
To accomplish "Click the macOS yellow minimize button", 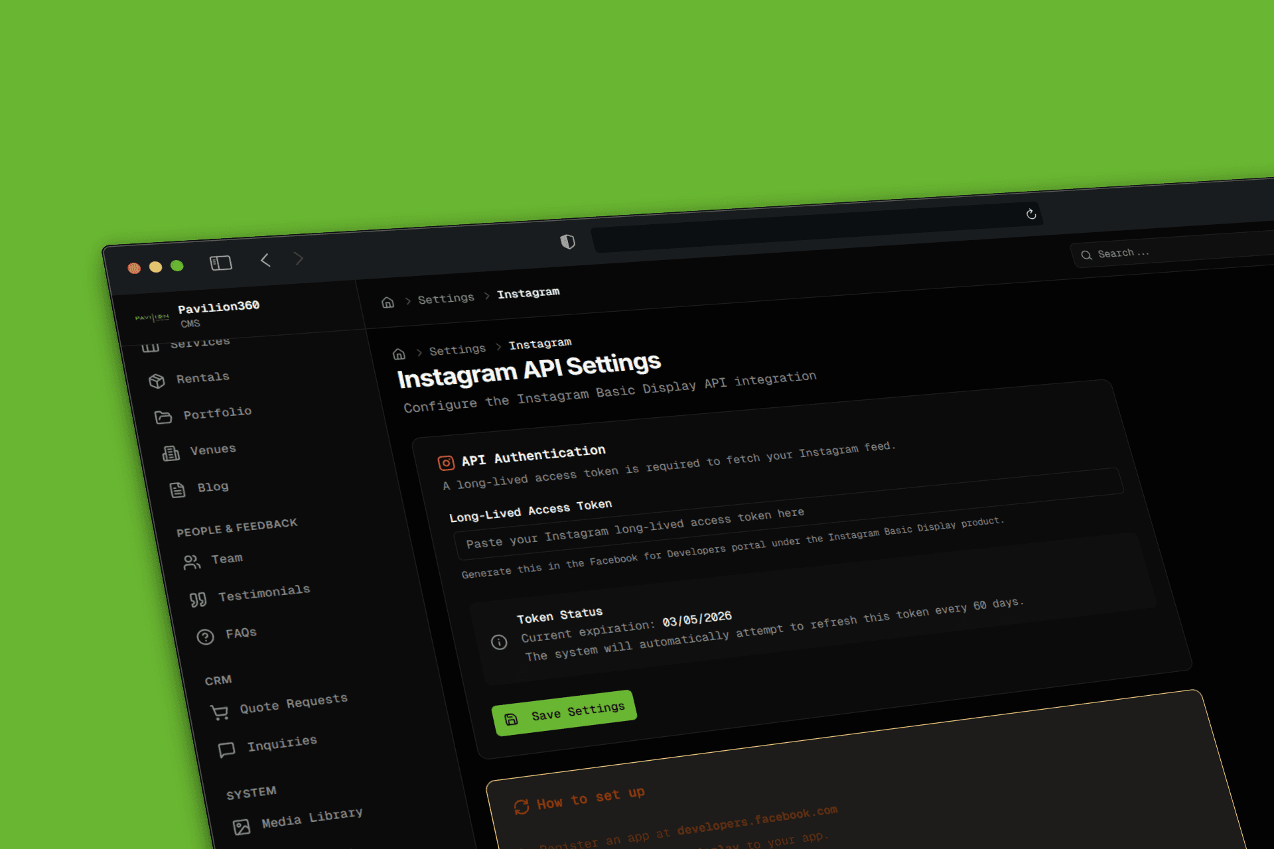I will (x=155, y=267).
